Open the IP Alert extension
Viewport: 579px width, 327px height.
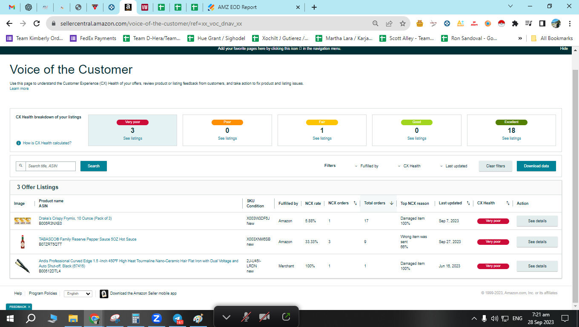point(474,23)
